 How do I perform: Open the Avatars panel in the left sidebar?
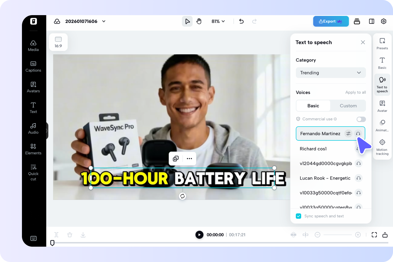pos(33,87)
